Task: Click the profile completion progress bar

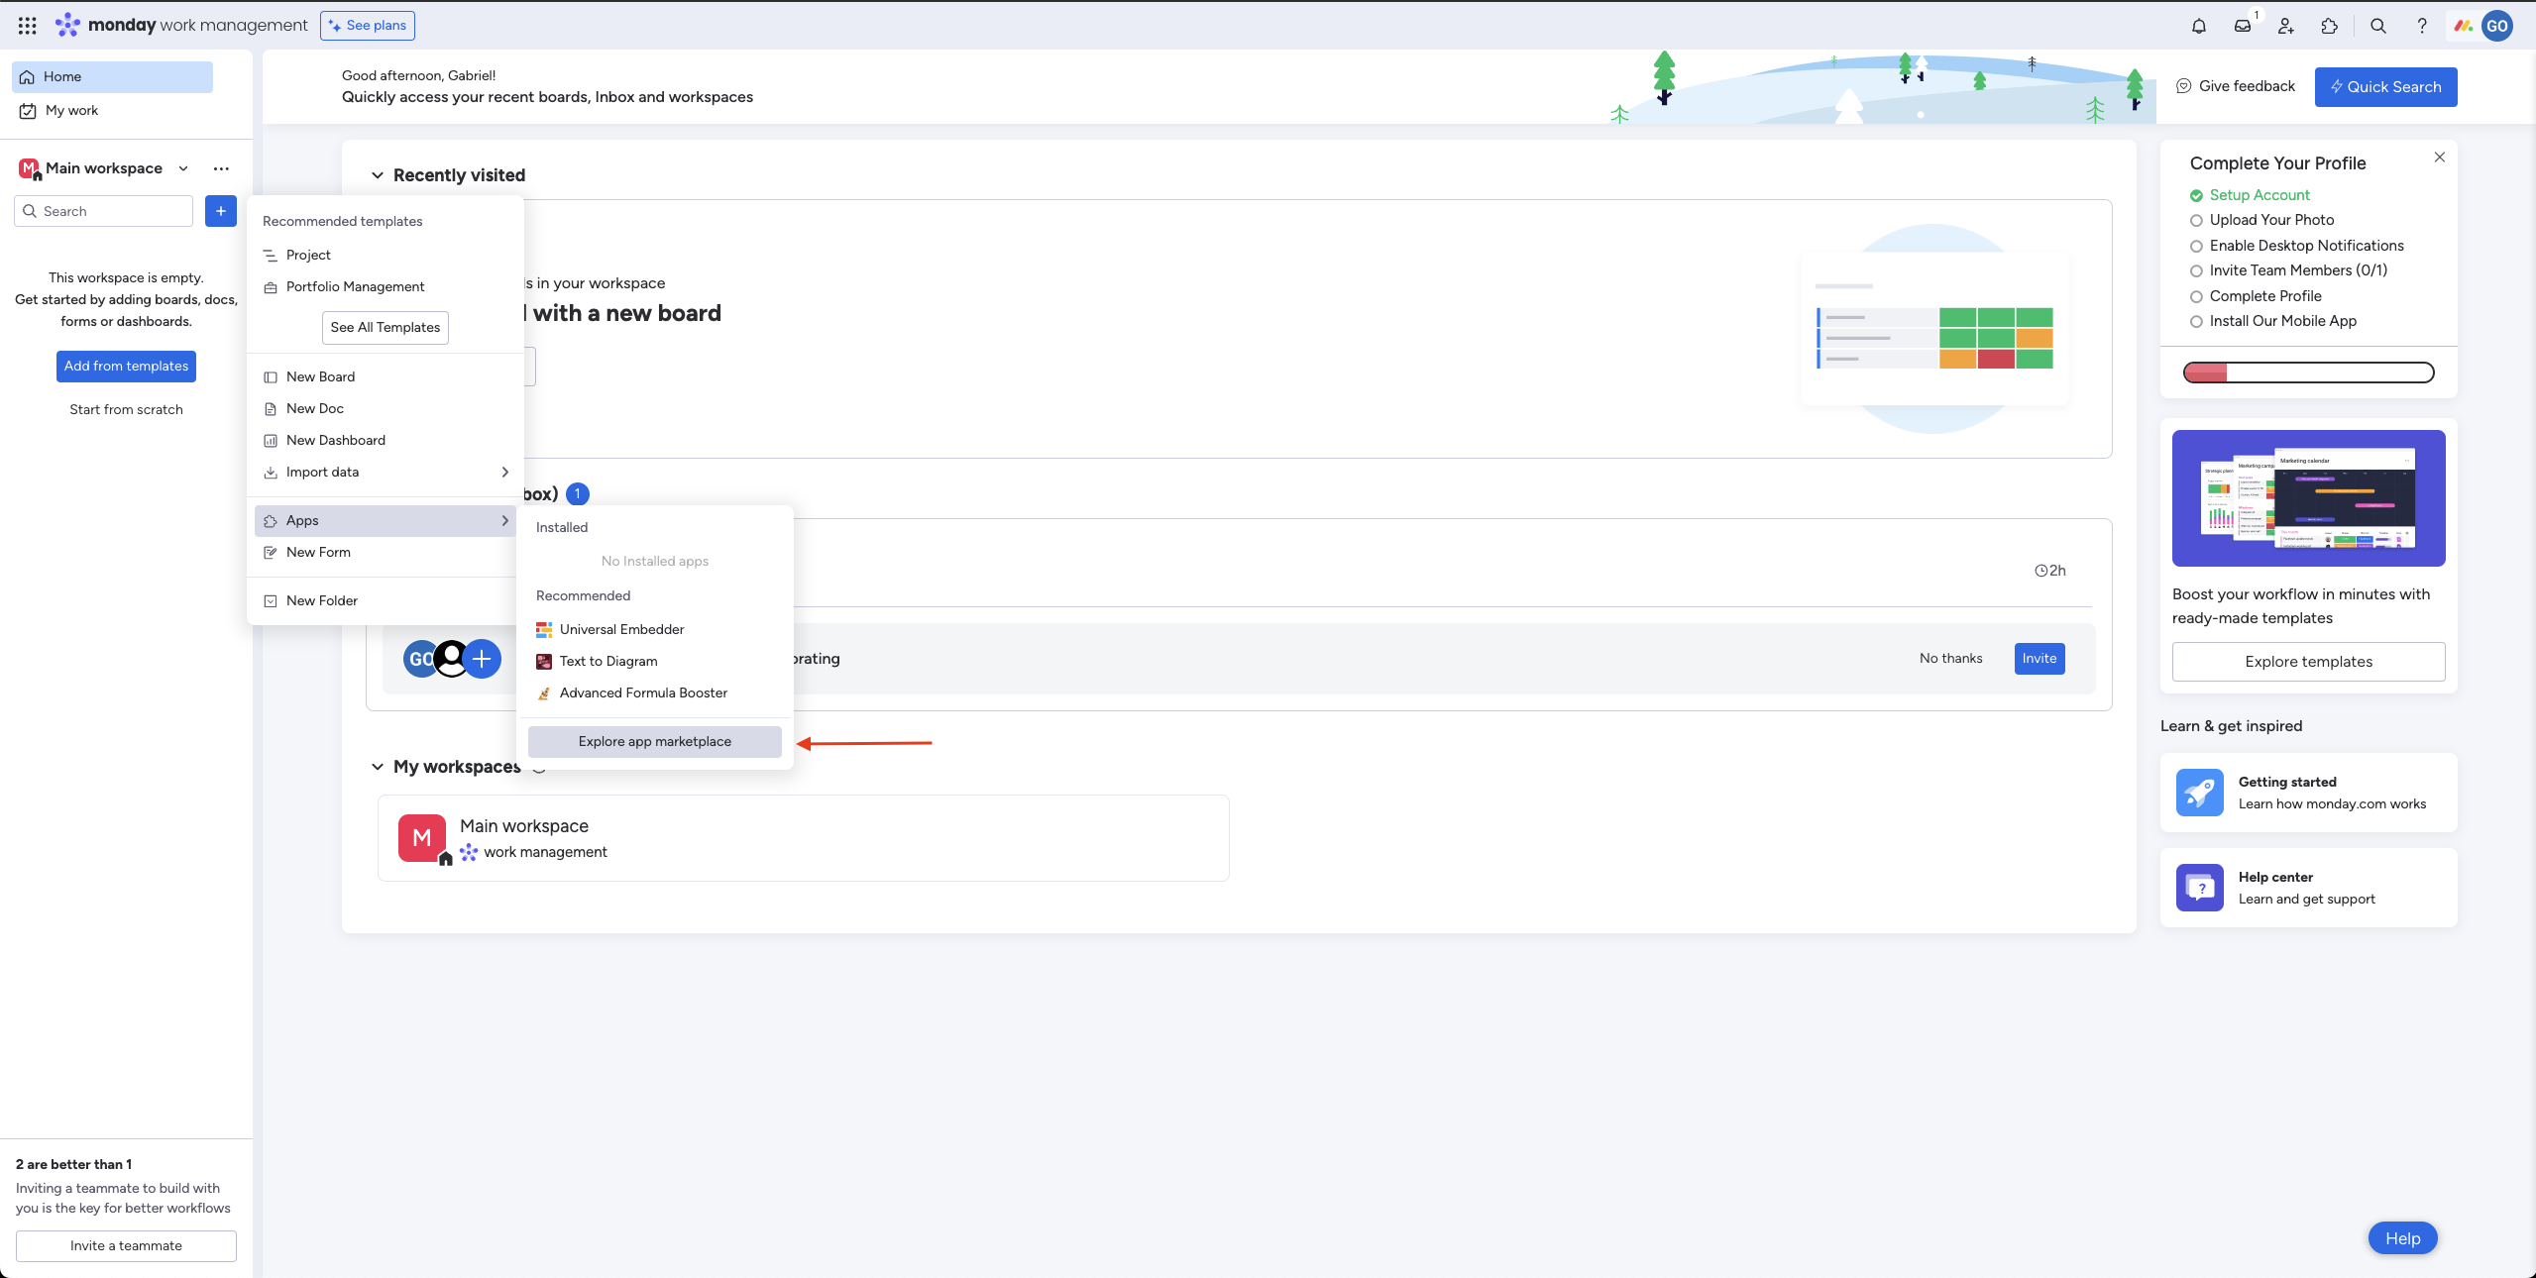Action: point(2308,373)
